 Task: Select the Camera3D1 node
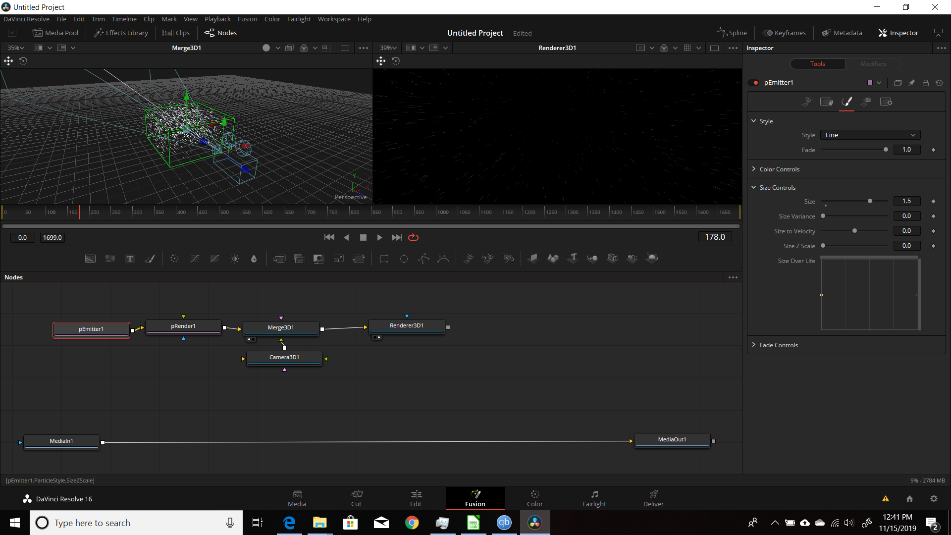point(284,357)
